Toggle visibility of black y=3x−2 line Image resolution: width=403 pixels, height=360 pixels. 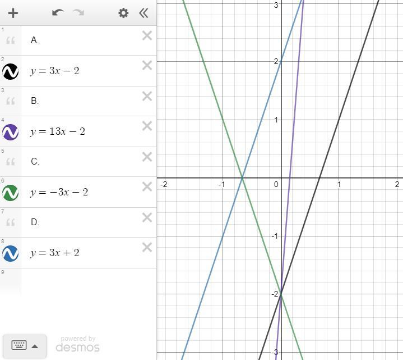(x=10, y=71)
